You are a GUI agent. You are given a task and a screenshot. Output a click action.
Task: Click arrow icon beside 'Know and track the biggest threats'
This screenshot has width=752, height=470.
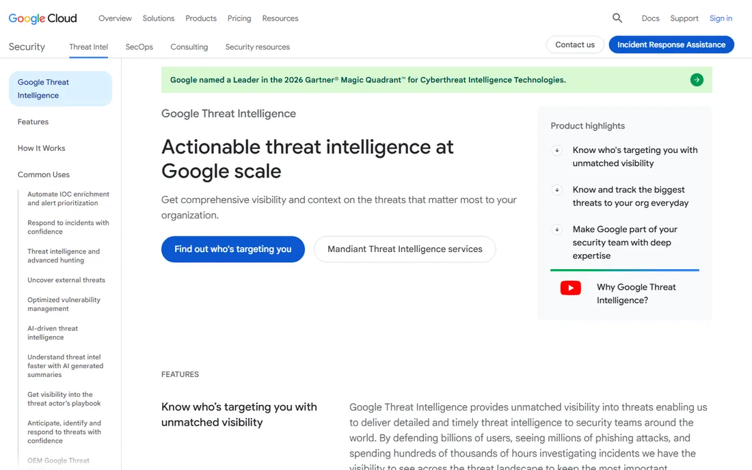pos(556,190)
